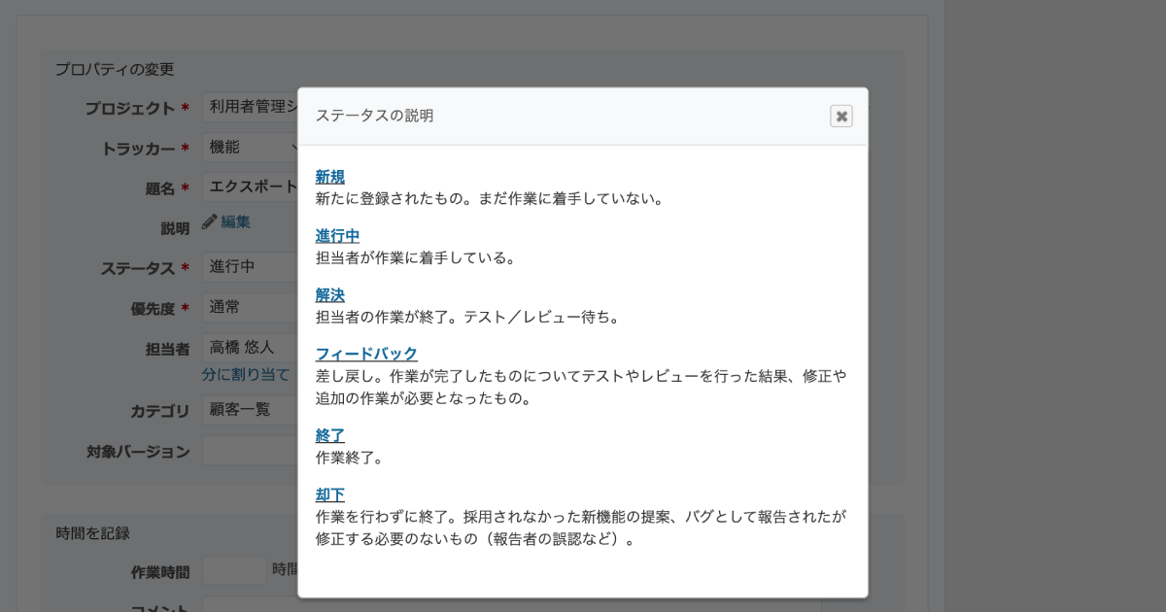
Task: Open the 新規 status link
Action: click(329, 177)
